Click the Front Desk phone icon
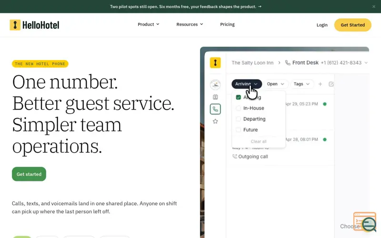 288,63
